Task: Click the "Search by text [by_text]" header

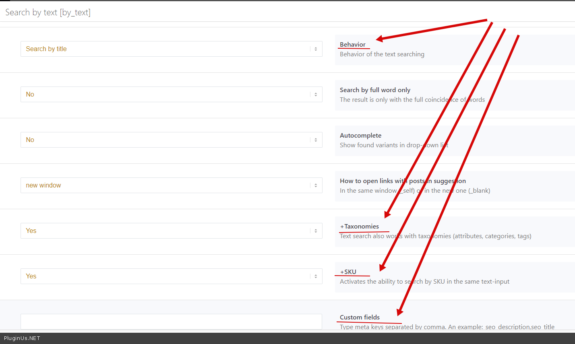Action: [x=48, y=12]
